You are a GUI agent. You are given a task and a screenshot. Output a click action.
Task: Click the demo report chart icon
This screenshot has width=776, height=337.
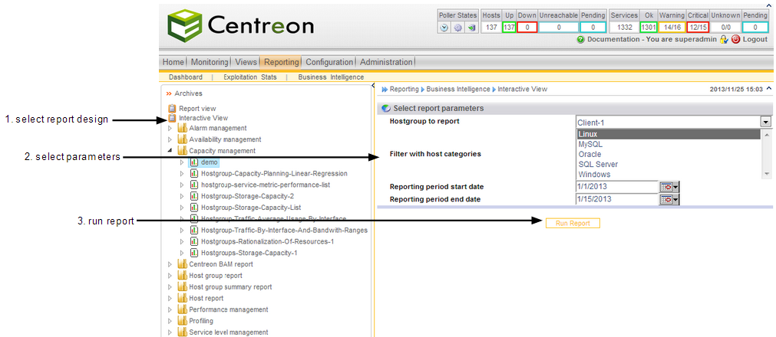click(194, 162)
